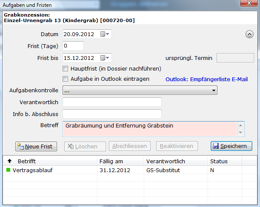The height and width of the screenshot is (207, 260).
Task: Sort by Fällig am column header
Action: coord(120,161)
